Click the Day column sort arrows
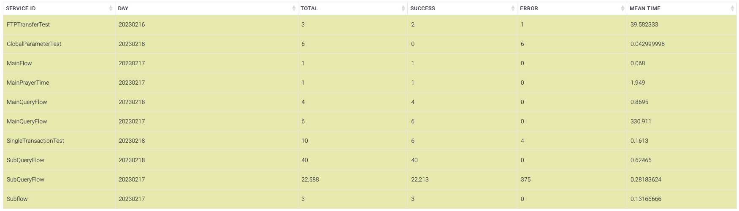The height and width of the screenshot is (211, 739). [294, 8]
